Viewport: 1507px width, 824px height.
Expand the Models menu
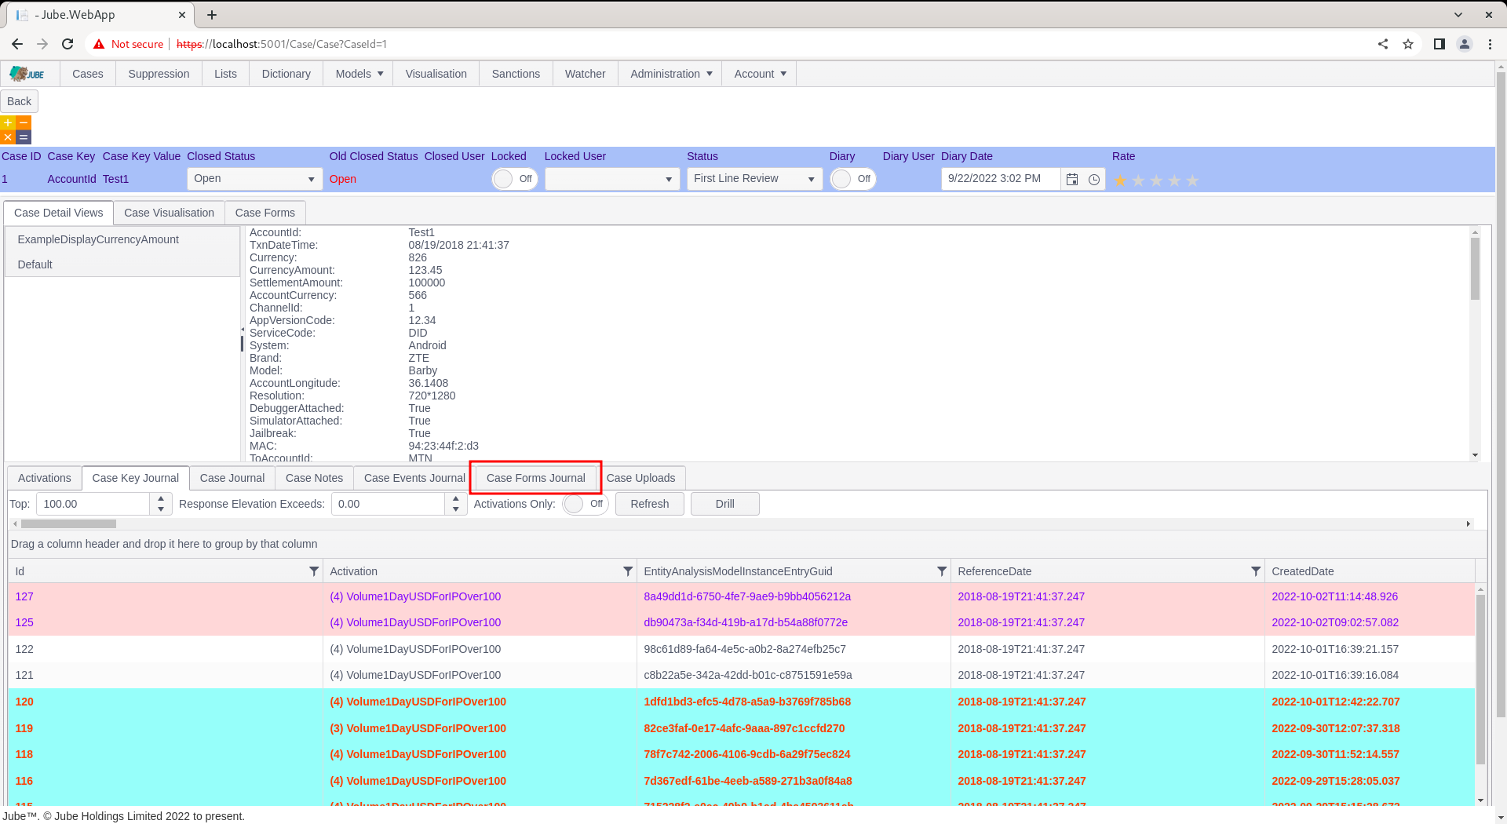359,74
